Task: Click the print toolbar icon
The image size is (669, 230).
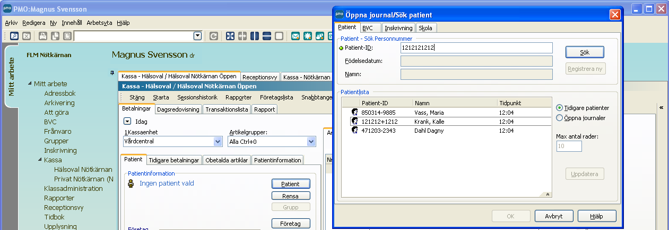Action: 42,36
